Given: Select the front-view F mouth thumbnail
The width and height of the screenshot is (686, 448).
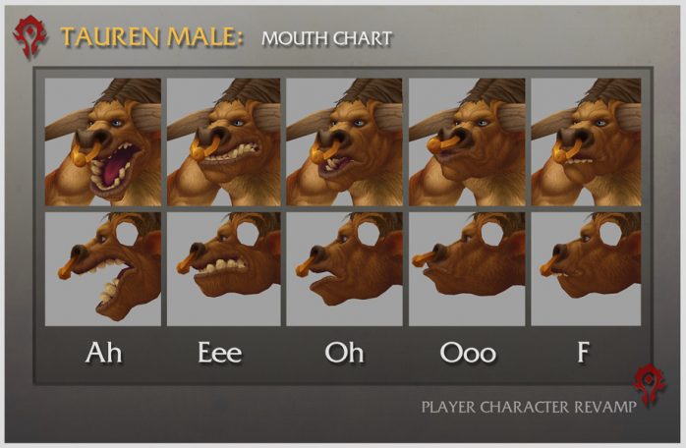Looking at the screenshot, I should click(x=587, y=142).
